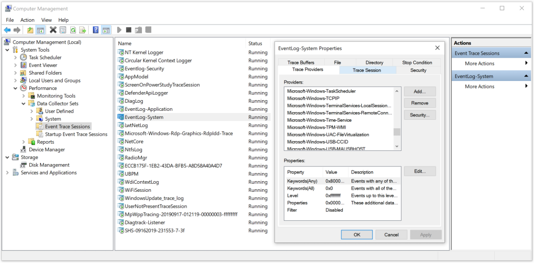The height and width of the screenshot is (263, 534).
Task: Click the providers list scrollbar down arrow
Action: (397, 146)
